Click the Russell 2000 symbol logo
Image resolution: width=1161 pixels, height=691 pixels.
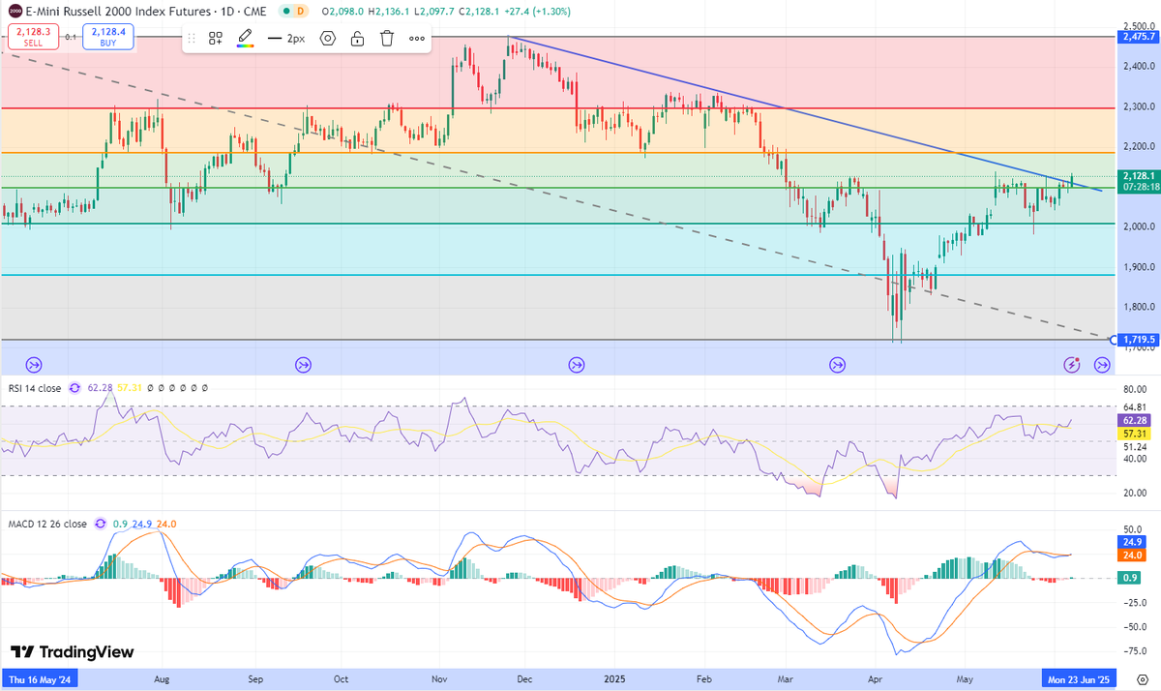click(x=13, y=11)
